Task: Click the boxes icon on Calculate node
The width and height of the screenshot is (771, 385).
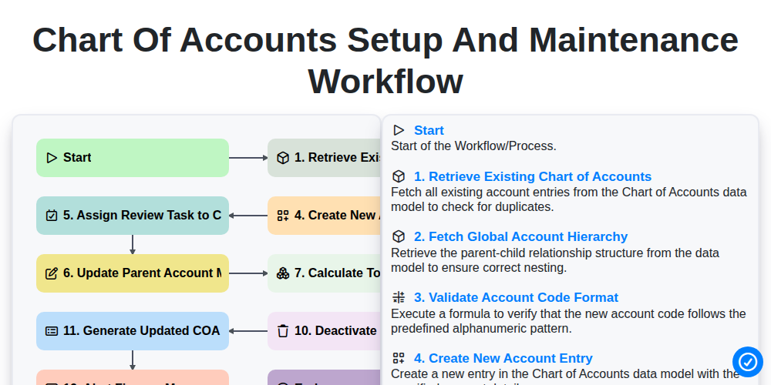Action: (283, 273)
